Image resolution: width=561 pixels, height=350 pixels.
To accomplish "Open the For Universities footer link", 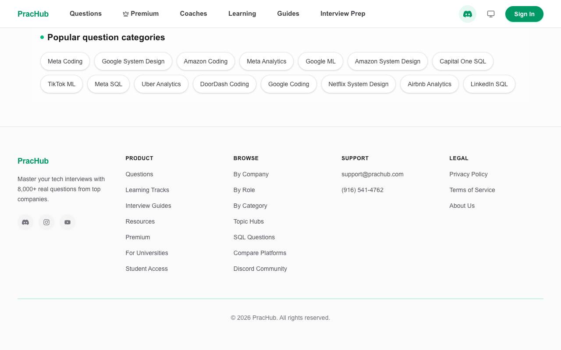I will [x=147, y=253].
